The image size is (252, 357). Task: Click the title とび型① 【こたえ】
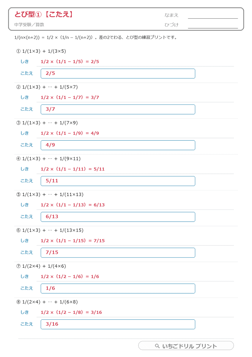coord(44,14)
